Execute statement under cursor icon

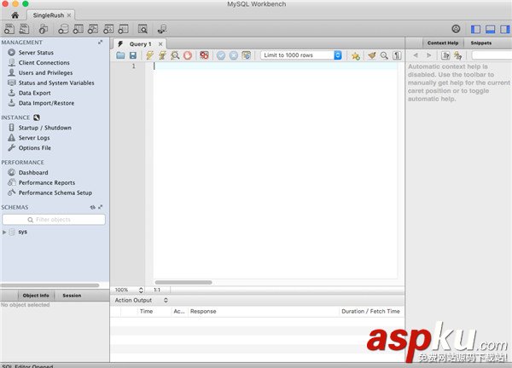click(162, 55)
